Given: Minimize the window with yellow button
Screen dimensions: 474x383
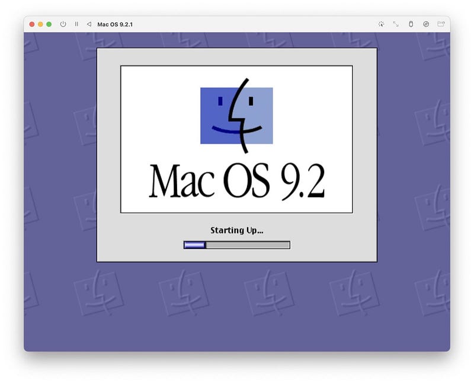Looking at the screenshot, I should (x=40, y=24).
